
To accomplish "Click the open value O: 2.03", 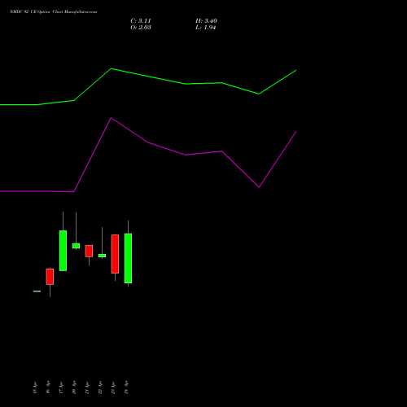I will [x=141, y=27].
